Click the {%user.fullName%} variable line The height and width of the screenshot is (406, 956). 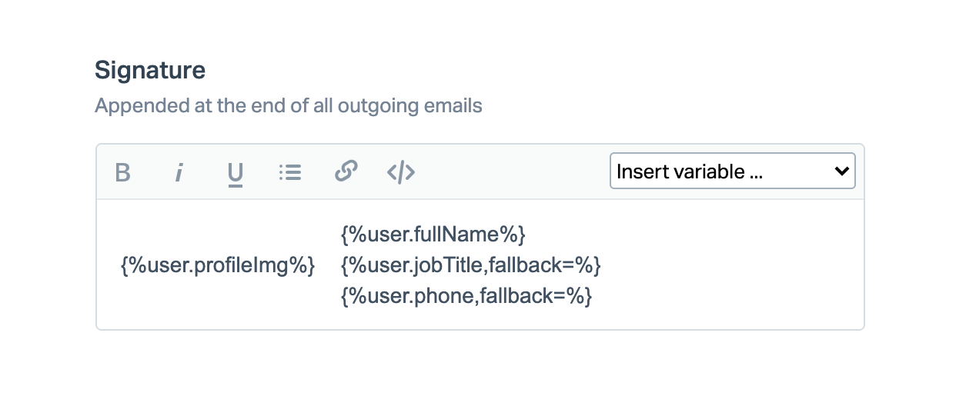pyautogui.click(x=433, y=234)
